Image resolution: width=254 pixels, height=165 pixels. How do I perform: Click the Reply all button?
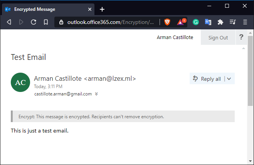(x=207, y=78)
